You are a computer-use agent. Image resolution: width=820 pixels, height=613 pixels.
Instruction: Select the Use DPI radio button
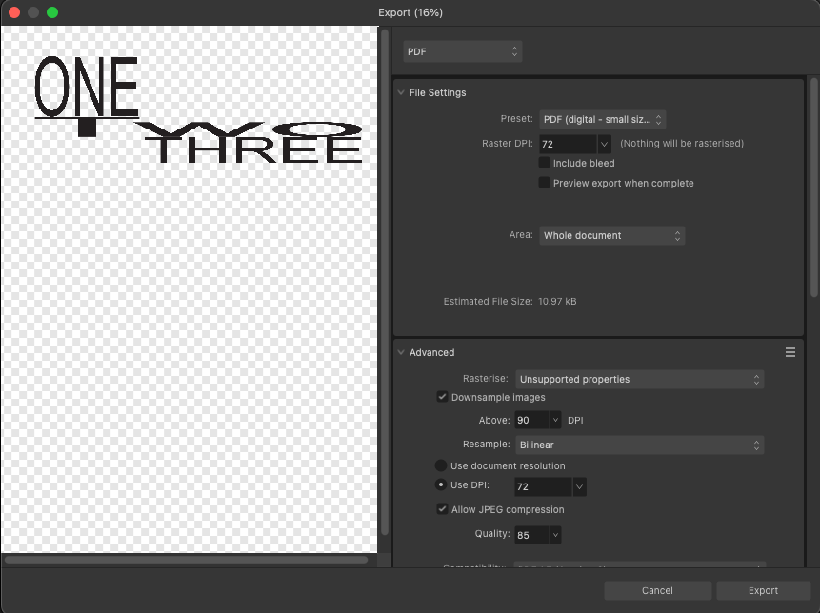click(441, 485)
